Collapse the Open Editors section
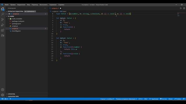Screen dimensions: 186x104 (x=6, y=12)
